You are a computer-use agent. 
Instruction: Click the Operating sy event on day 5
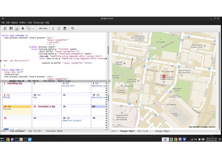click(98, 86)
